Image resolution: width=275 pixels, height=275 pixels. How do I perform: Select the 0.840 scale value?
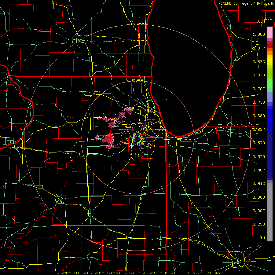pos(259,75)
